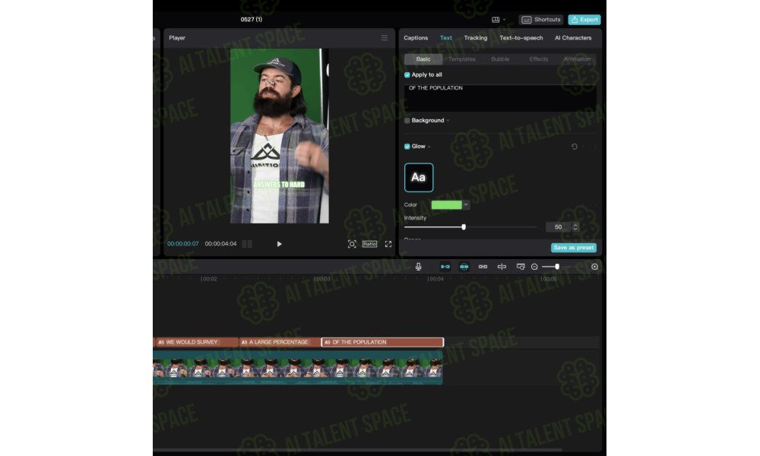Viewport: 760px width, 456px height.
Task: Click the 00:03 timeline ruler mark
Action: [321, 279]
